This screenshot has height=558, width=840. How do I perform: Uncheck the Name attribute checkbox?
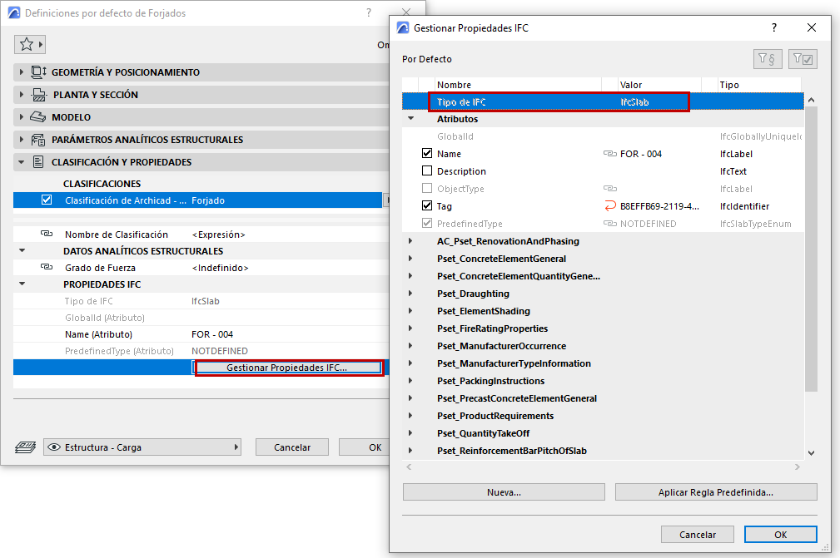(427, 154)
